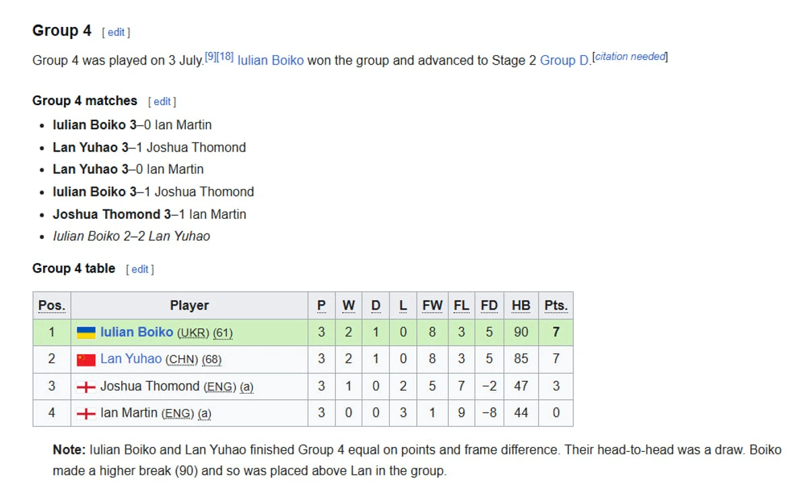Click the China flag icon beside Lan Yuhao
Viewport: 808px width, 484px height.
86,359
